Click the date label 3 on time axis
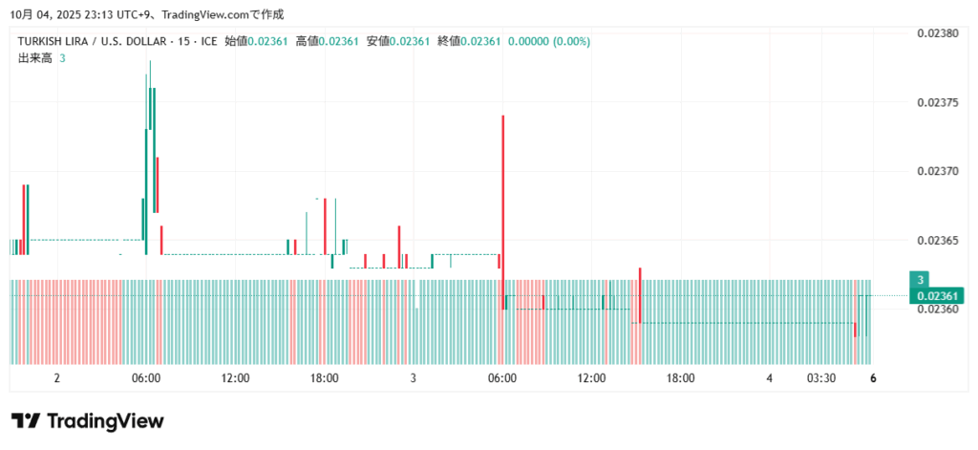978x450 pixels. (413, 378)
